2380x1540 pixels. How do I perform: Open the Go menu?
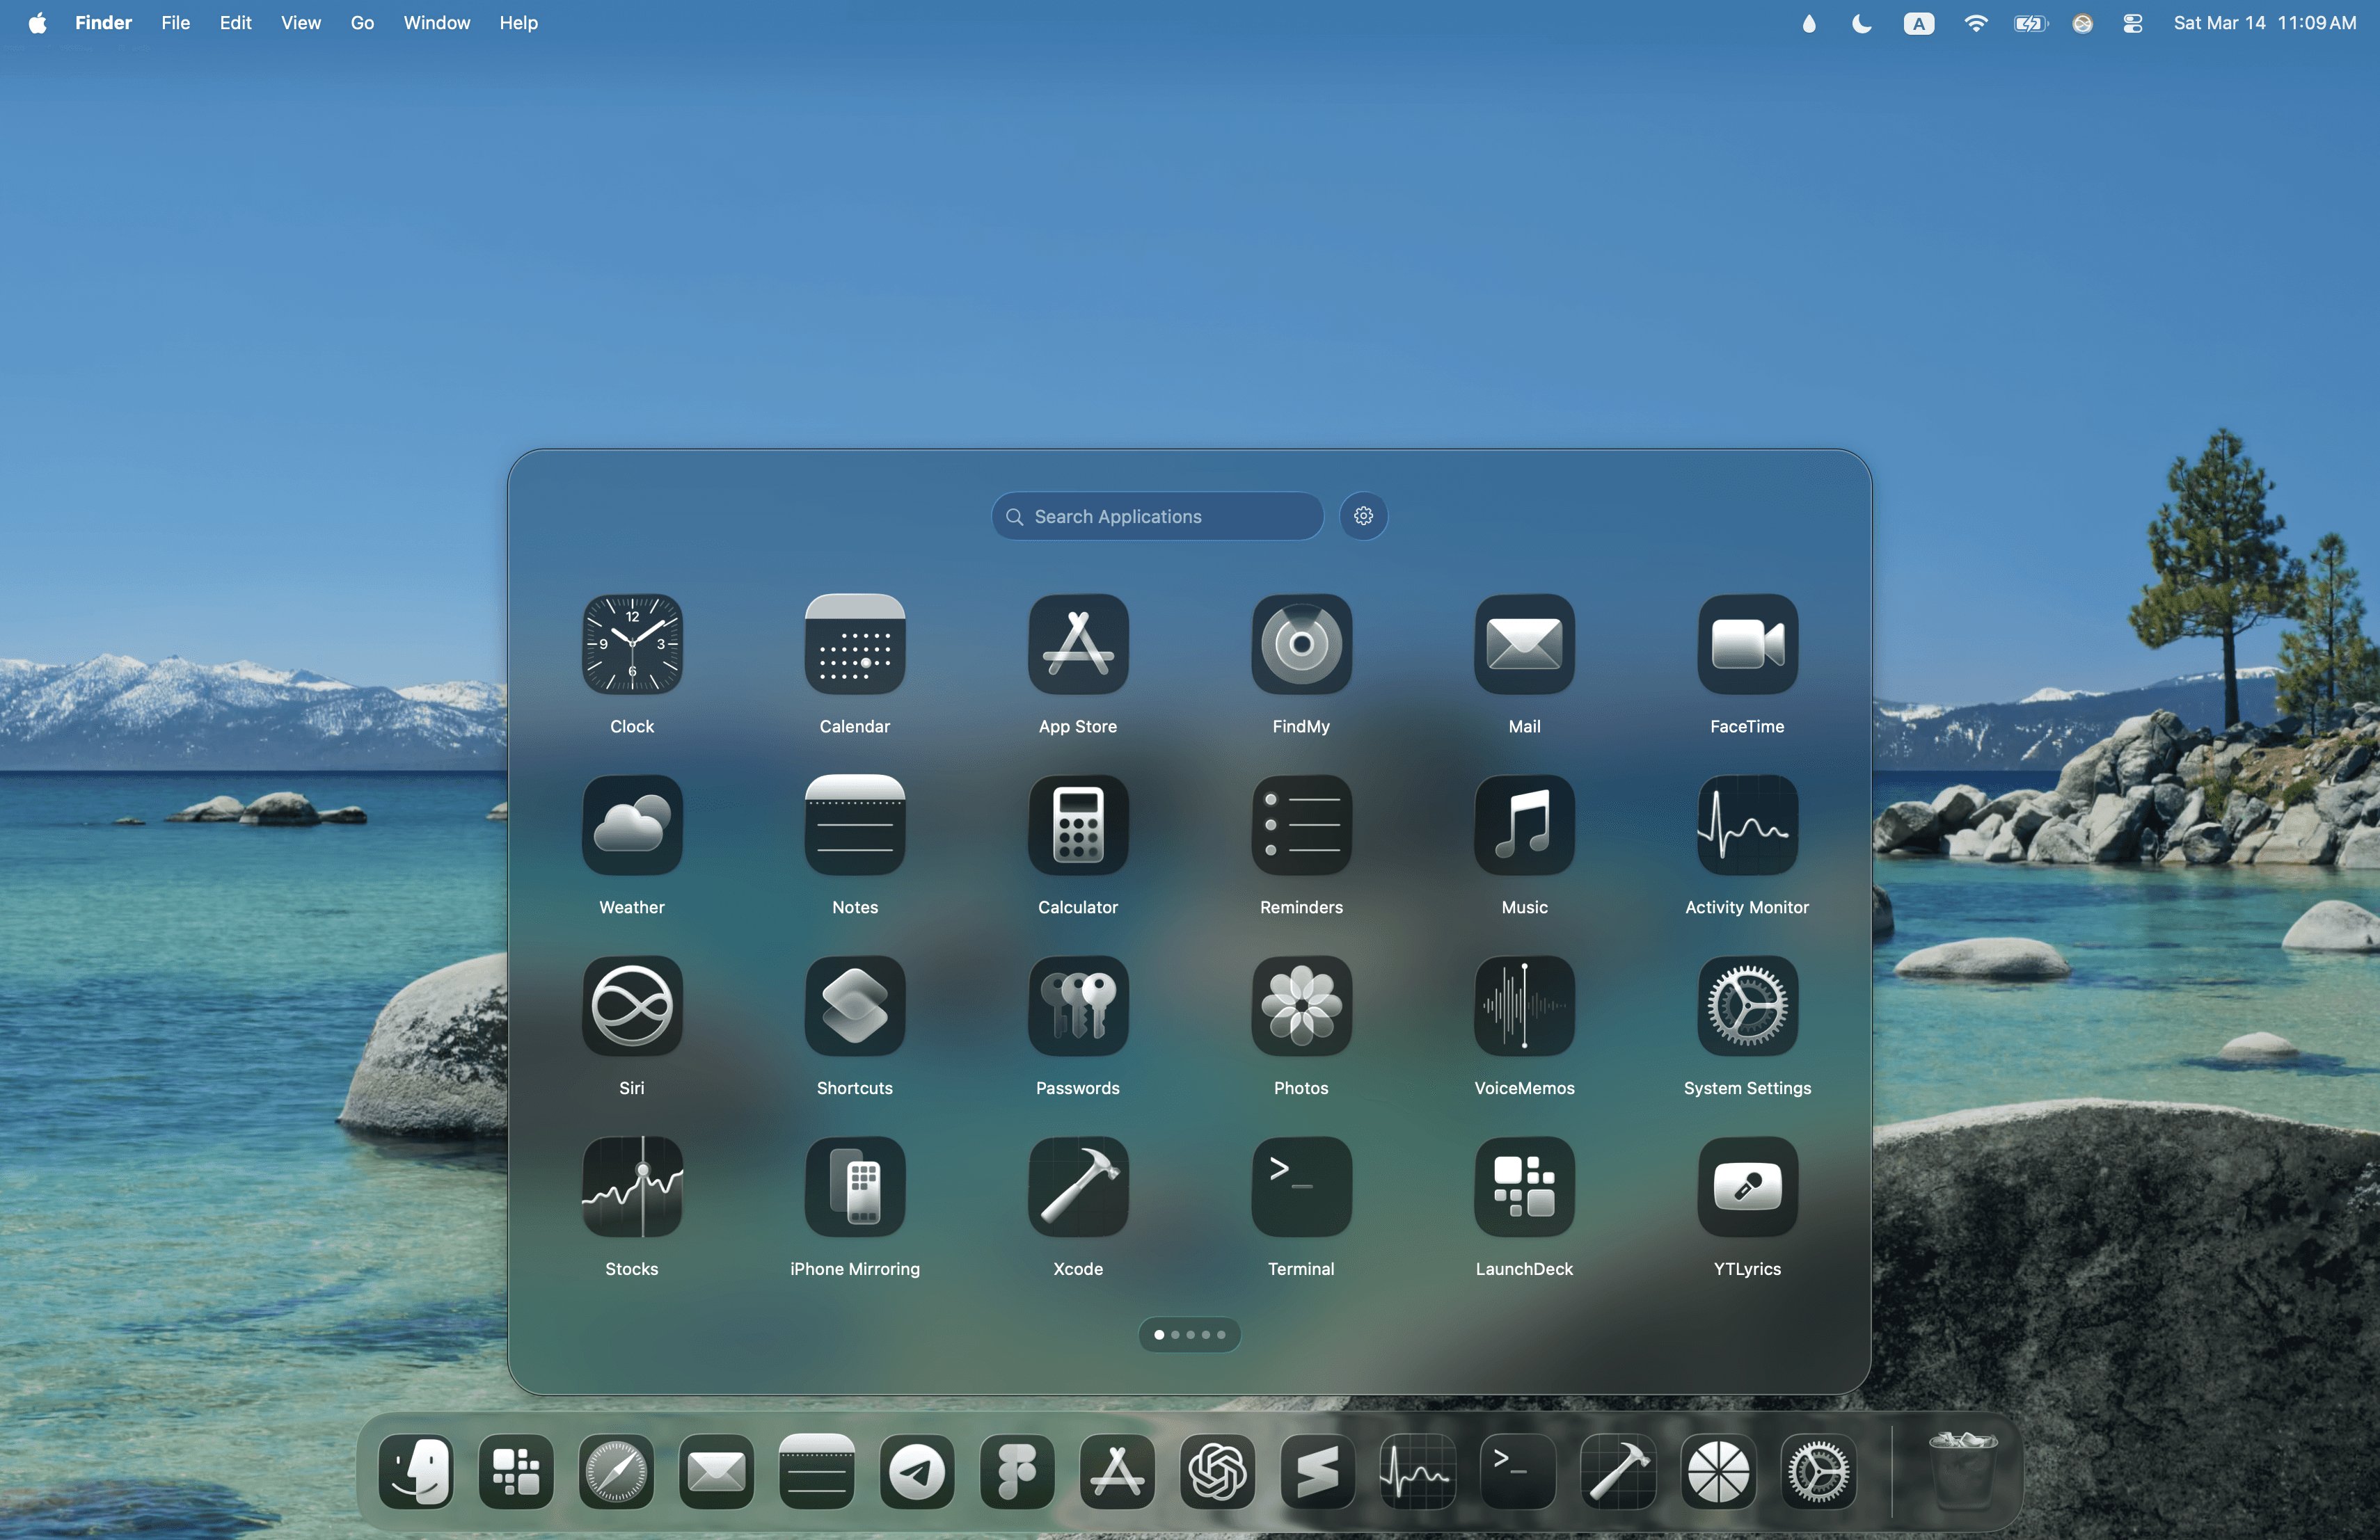point(362,23)
